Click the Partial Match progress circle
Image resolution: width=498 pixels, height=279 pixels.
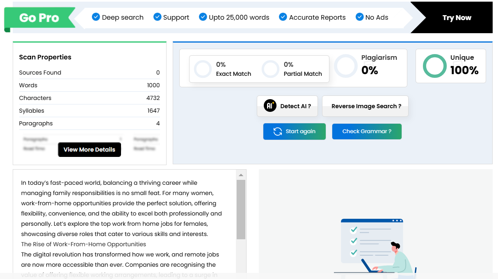(x=270, y=69)
